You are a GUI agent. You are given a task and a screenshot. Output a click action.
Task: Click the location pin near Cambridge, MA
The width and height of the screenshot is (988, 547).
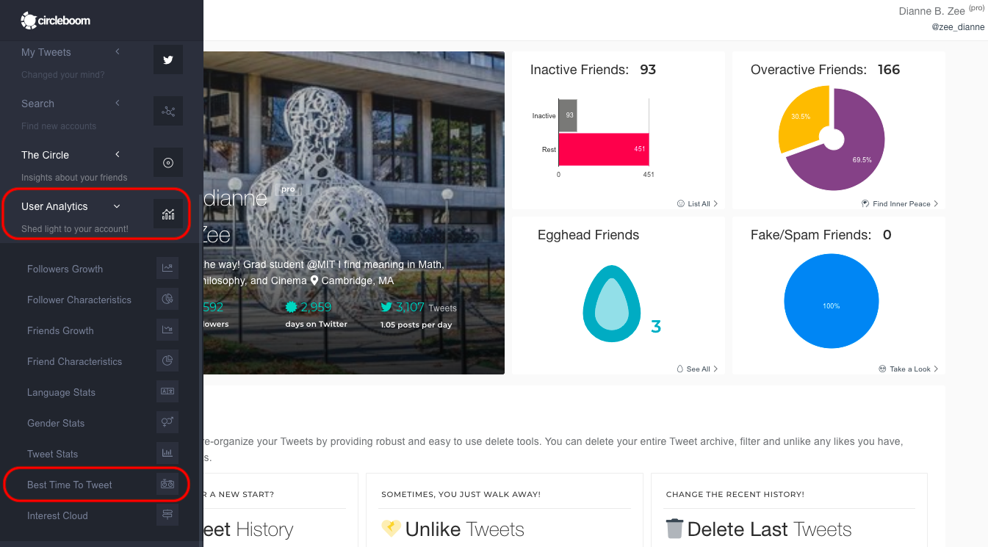pyautogui.click(x=314, y=280)
